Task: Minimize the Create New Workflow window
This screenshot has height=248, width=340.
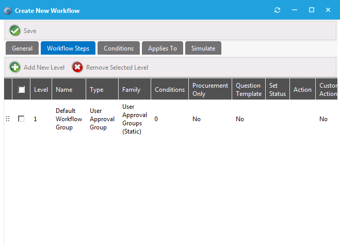Action: point(294,10)
